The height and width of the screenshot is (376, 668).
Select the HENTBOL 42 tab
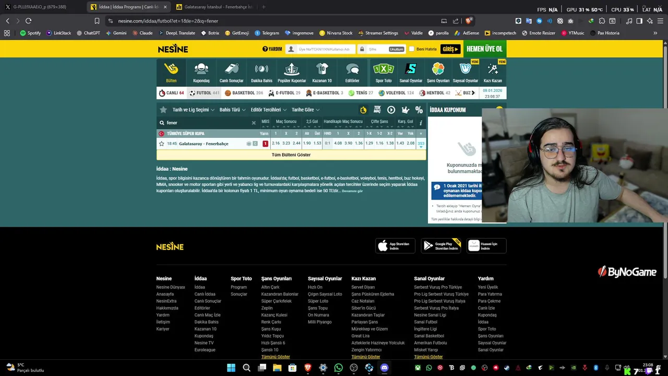[x=434, y=93]
